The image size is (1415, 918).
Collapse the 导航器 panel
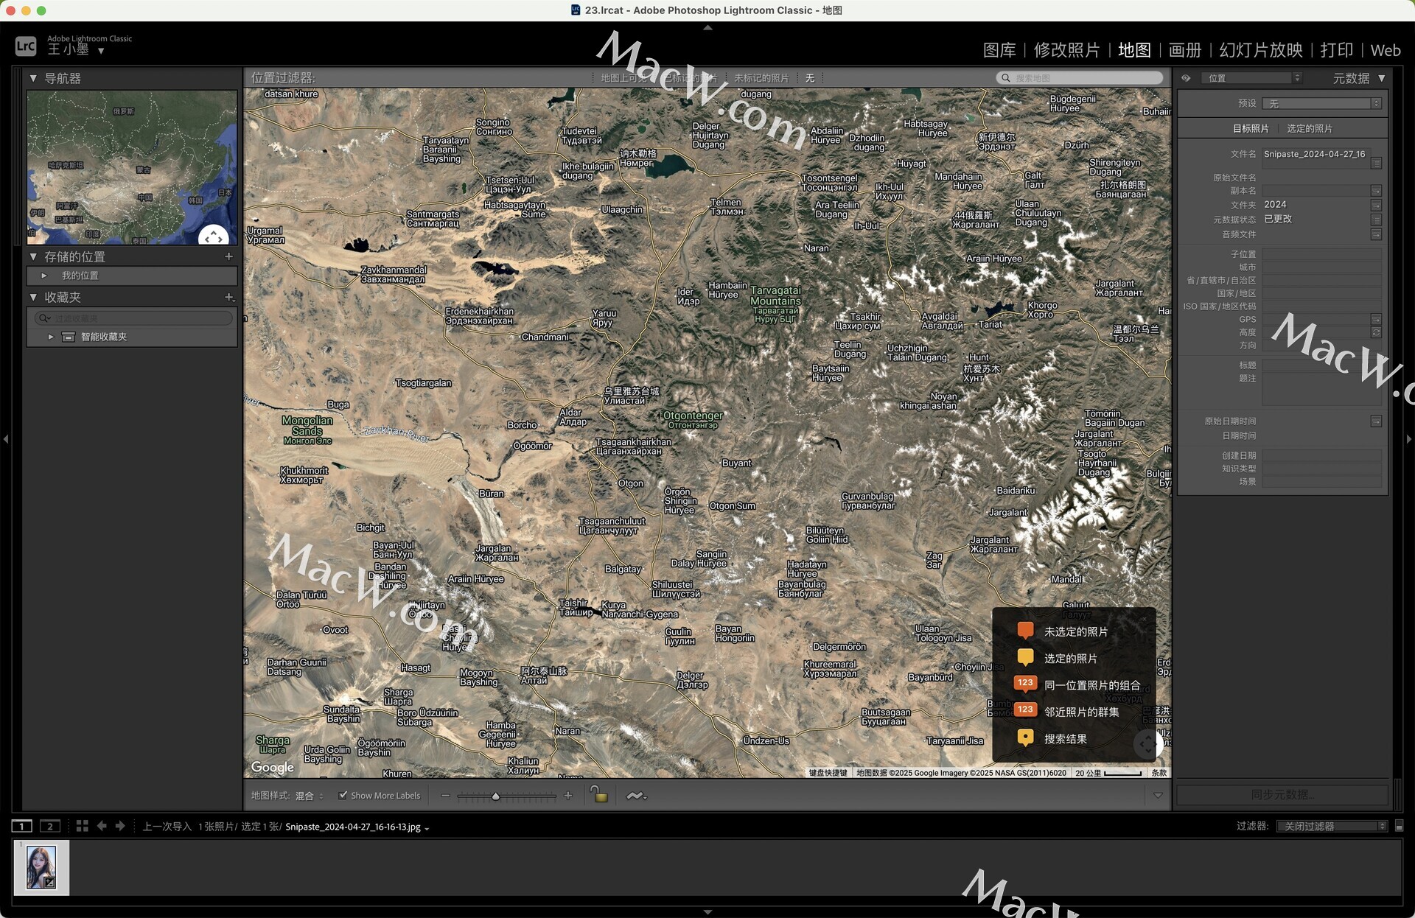click(33, 78)
